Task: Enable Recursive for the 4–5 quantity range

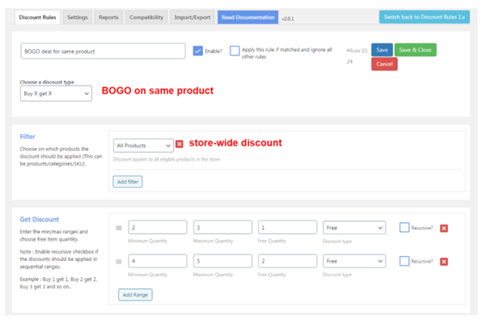Action: (x=404, y=261)
